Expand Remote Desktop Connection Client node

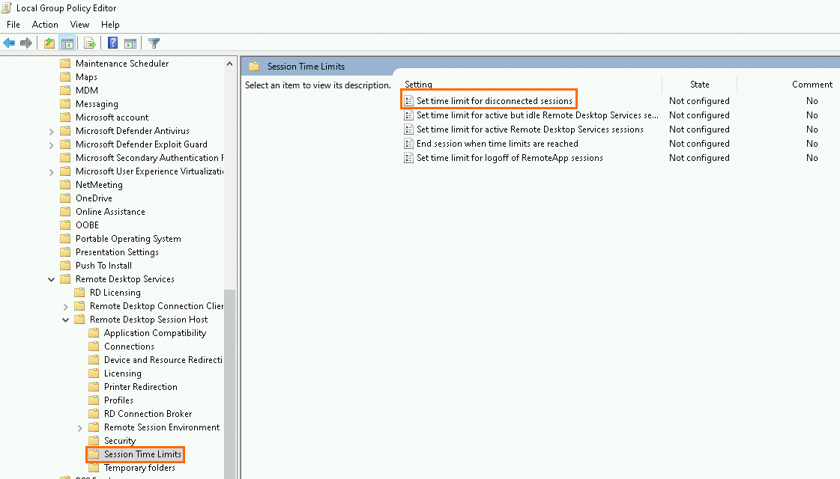[65, 307]
